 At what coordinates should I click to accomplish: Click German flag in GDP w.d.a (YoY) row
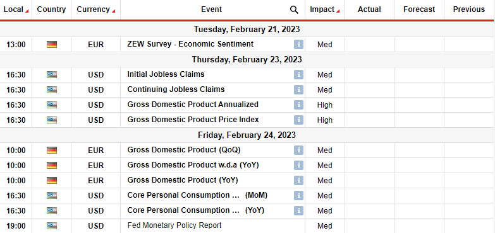(x=52, y=165)
